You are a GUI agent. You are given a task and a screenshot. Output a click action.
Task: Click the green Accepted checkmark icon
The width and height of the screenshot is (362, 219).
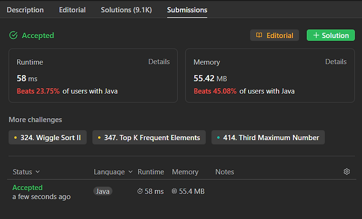click(14, 35)
